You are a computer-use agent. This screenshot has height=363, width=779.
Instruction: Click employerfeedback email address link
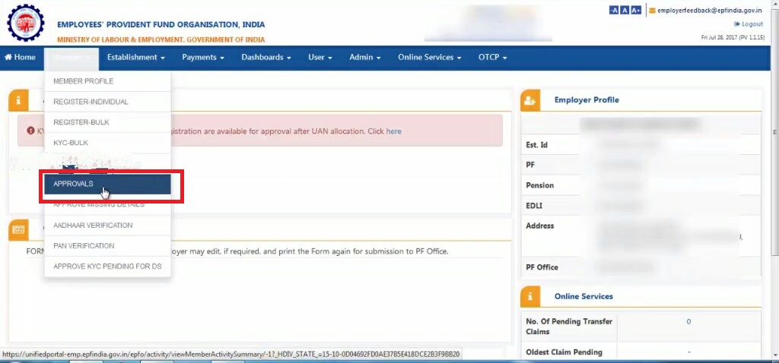click(710, 11)
